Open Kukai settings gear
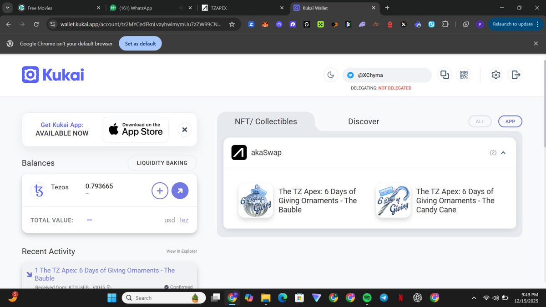546x307 pixels. [x=496, y=75]
